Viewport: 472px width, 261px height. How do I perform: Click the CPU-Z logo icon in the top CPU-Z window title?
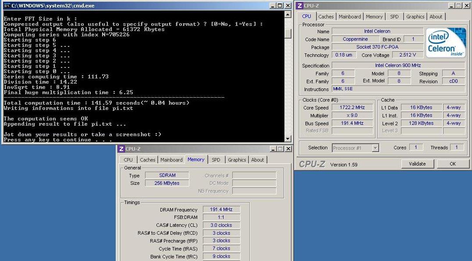[x=300, y=6]
